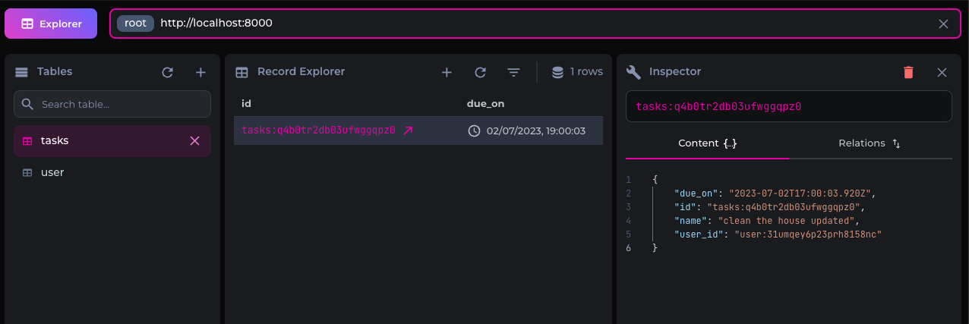Image resolution: width=969 pixels, height=324 pixels.
Task: Open the user table
Action: pyautogui.click(x=52, y=172)
